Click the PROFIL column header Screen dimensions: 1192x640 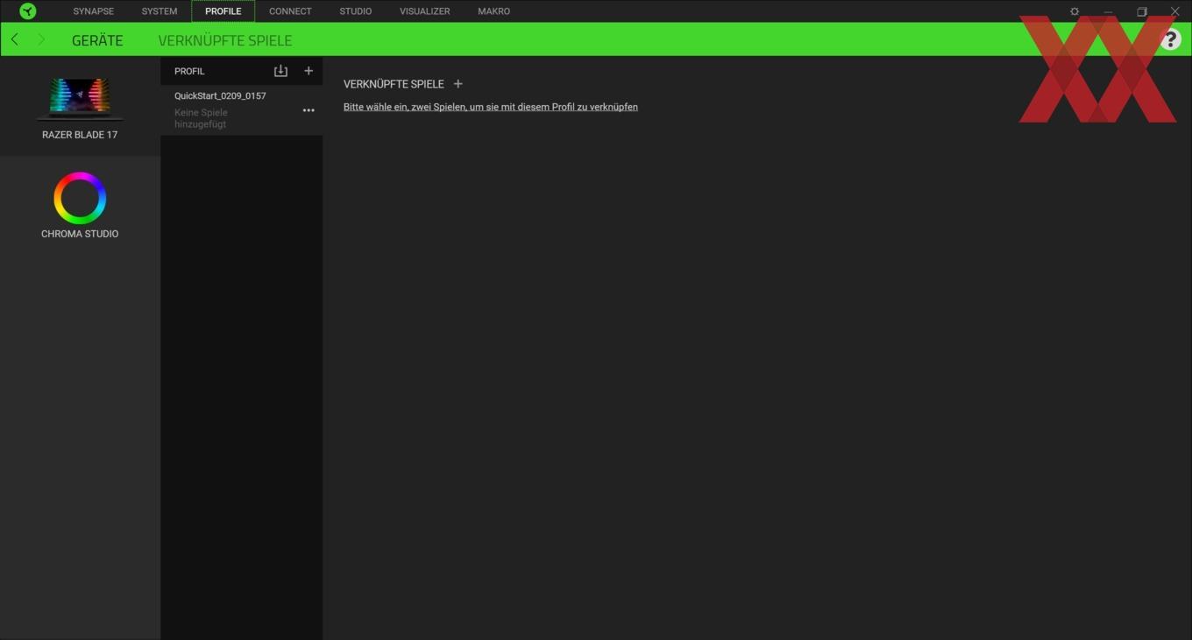click(x=189, y=71)
